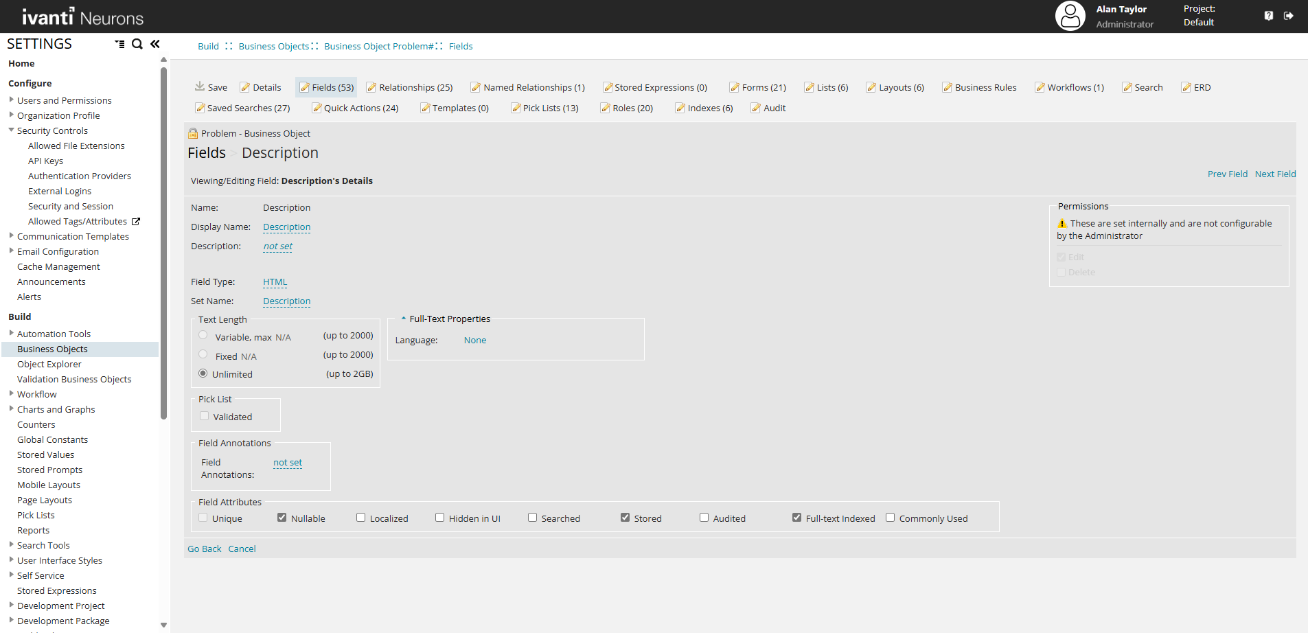Click the Next Field link
Image resolution: width=1308 pixels, height=633 pixels.
click(x=1275, y=174)
